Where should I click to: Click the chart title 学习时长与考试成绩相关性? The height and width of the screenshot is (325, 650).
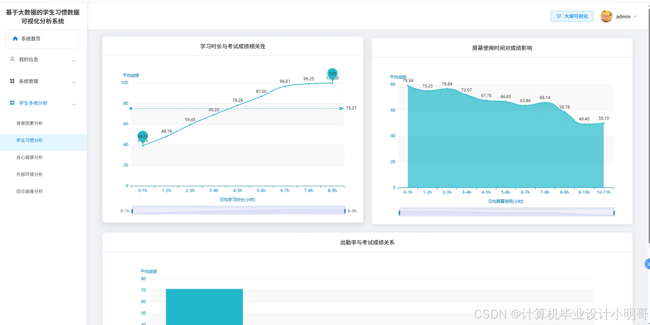pyautogui.click(x=233, y=46)
